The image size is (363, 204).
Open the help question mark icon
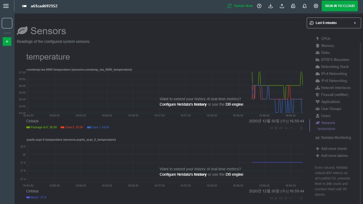click(x=259, y=6)
